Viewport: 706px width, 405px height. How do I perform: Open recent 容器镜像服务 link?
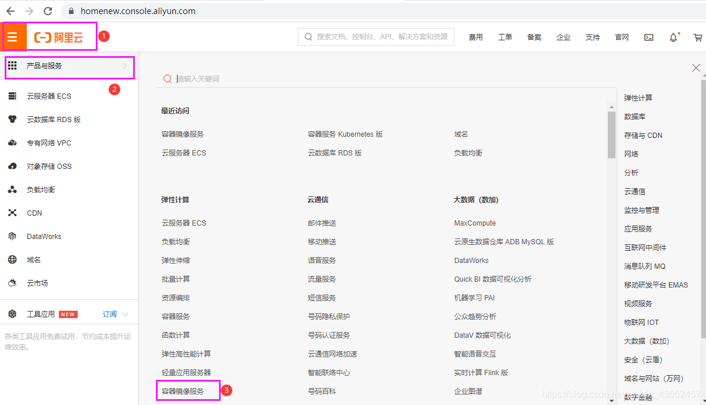pyautogui.click(x=183, y=134)
